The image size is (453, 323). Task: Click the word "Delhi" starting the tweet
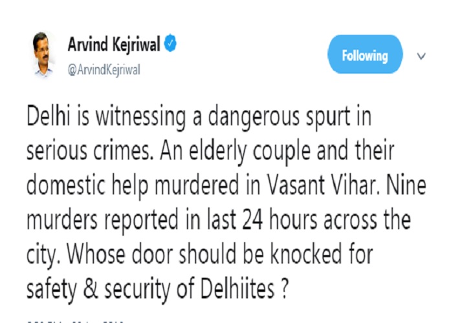tap(49, 116)
